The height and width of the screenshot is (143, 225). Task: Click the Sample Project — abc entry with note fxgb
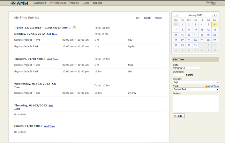(x=89, y=65)
